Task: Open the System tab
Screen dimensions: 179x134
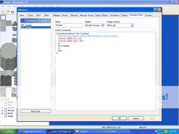Action: point(149,15)
